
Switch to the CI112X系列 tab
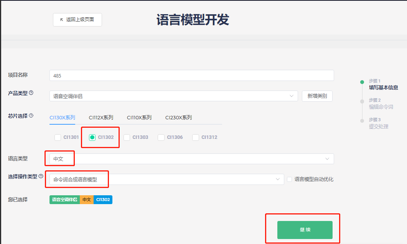coord(101,117)
